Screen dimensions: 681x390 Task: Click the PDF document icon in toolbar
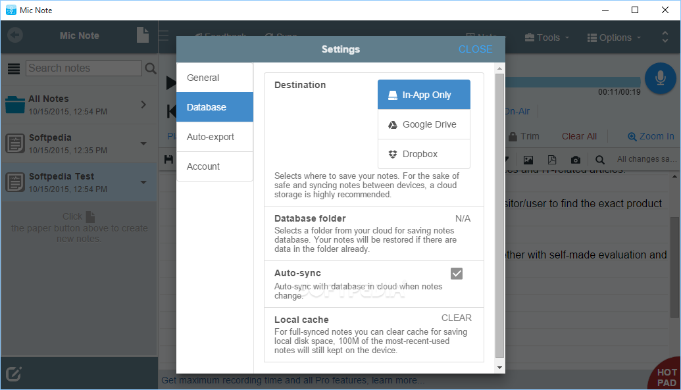tap(551, 160)
